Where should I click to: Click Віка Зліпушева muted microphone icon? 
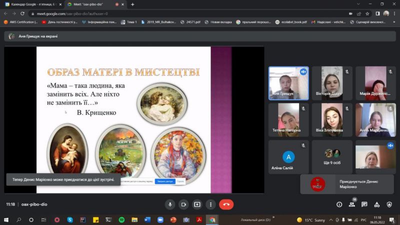(x=347, y=108)
